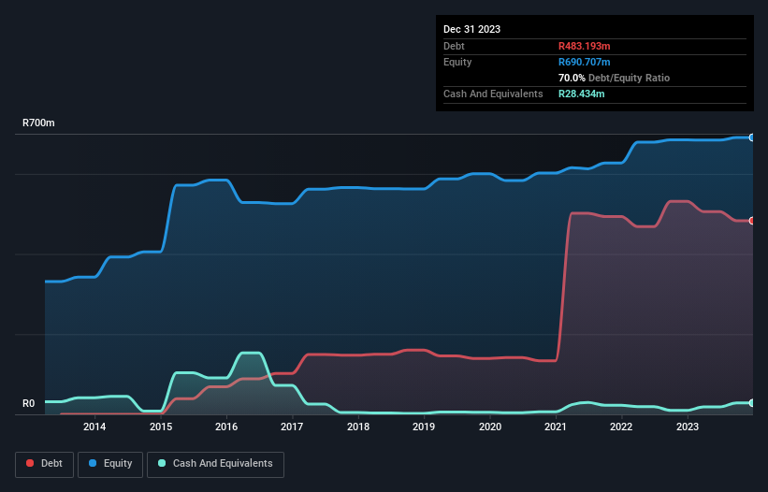Click the 2018 x-axis label
This screenshot has width=768, height=492.
point(358,427)
